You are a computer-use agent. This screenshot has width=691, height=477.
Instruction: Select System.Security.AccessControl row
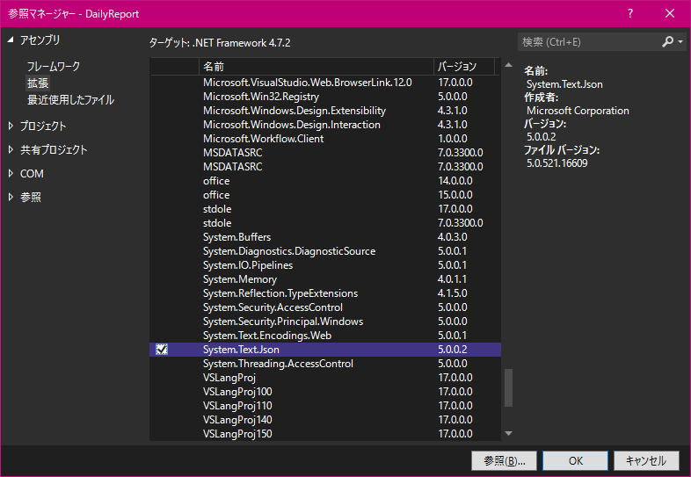[x=325, y=307]
